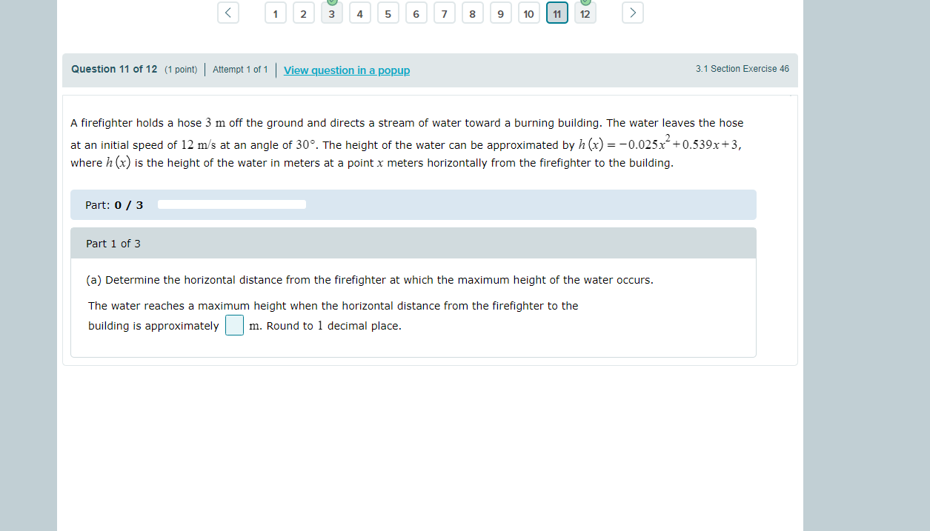
Task: Go to next question using right arrow
Action: tap(633, 13)
